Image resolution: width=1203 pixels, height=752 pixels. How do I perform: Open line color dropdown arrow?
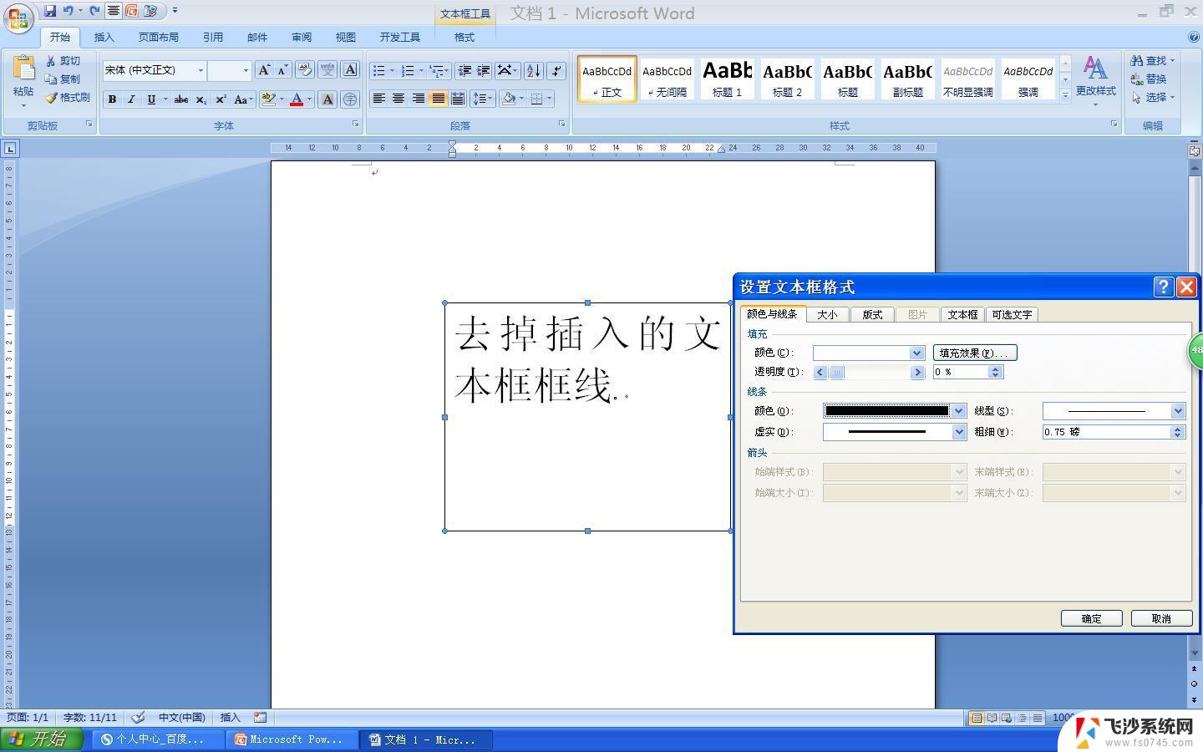(x=959, y=410)
